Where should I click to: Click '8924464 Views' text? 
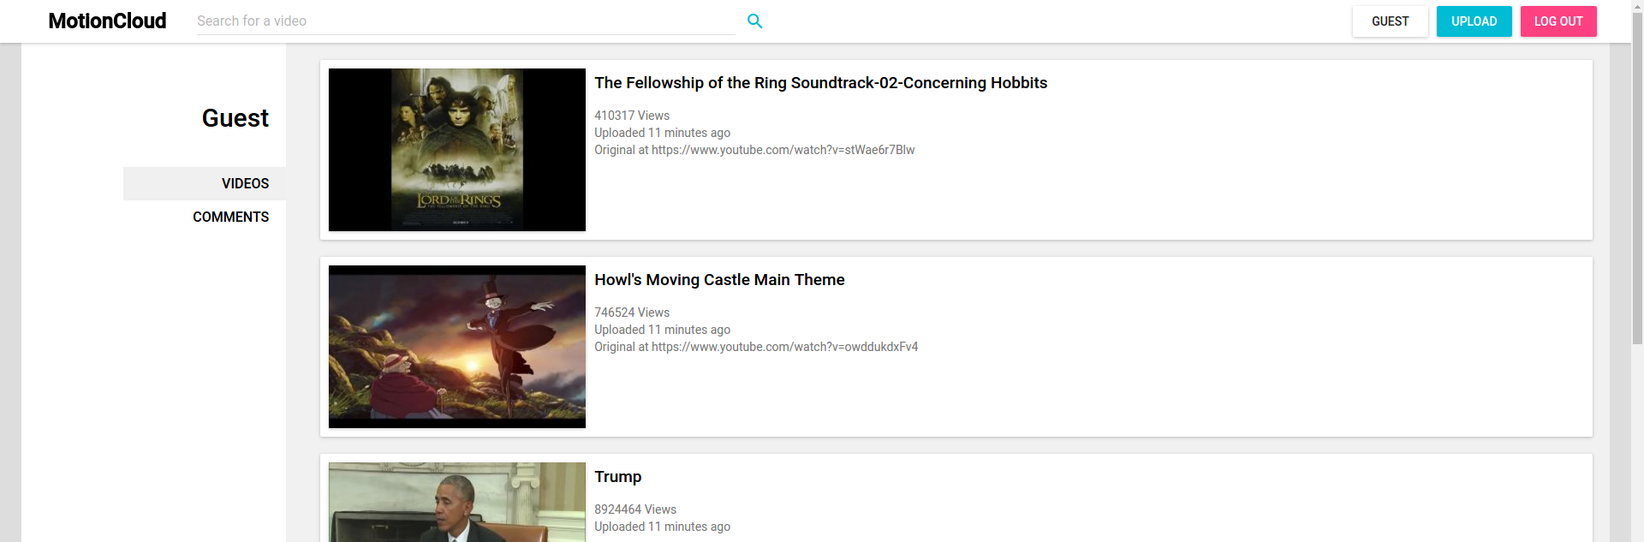coord(635,509)
